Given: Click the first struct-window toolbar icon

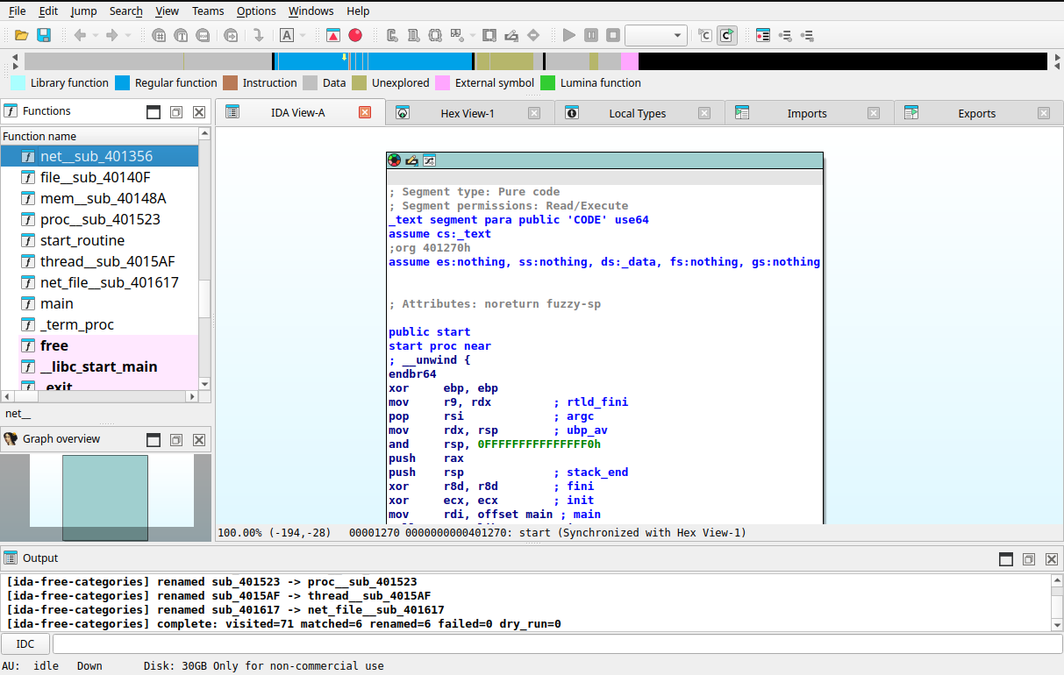Looking at the screenshot, I should [392, 35].
